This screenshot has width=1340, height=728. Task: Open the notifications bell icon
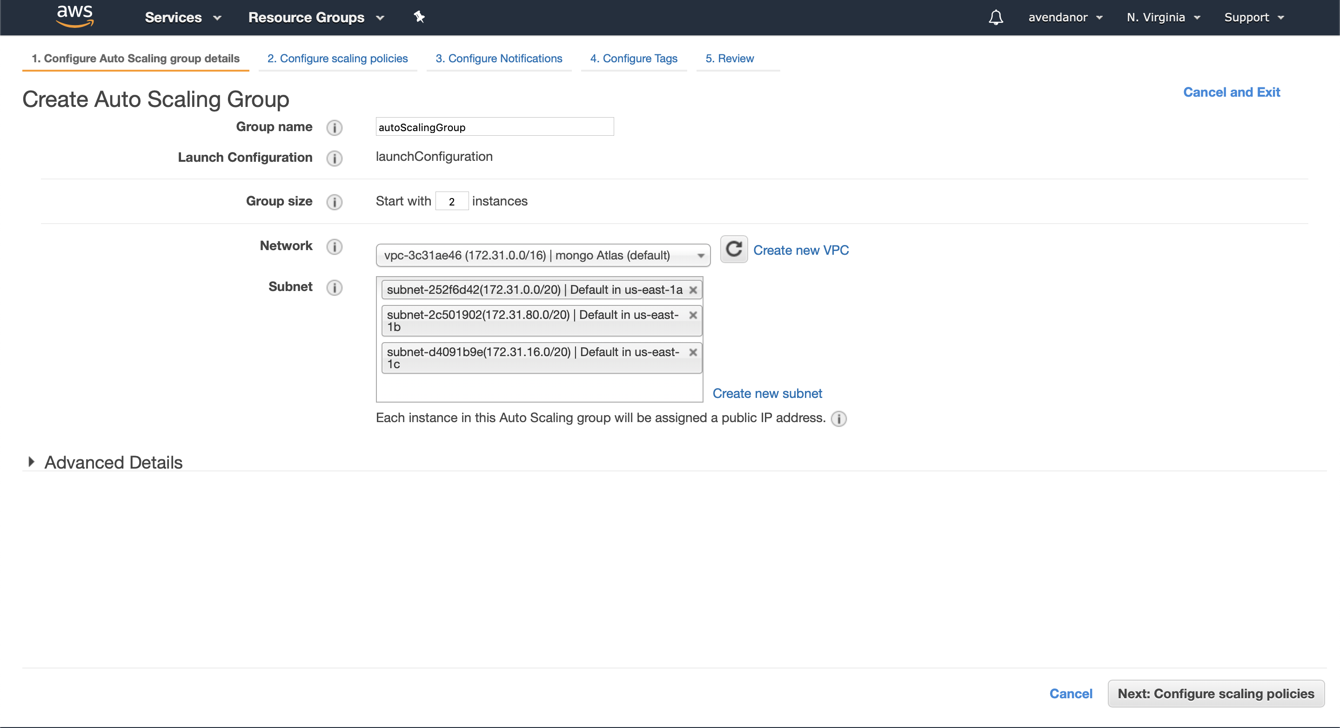(996, 18)
